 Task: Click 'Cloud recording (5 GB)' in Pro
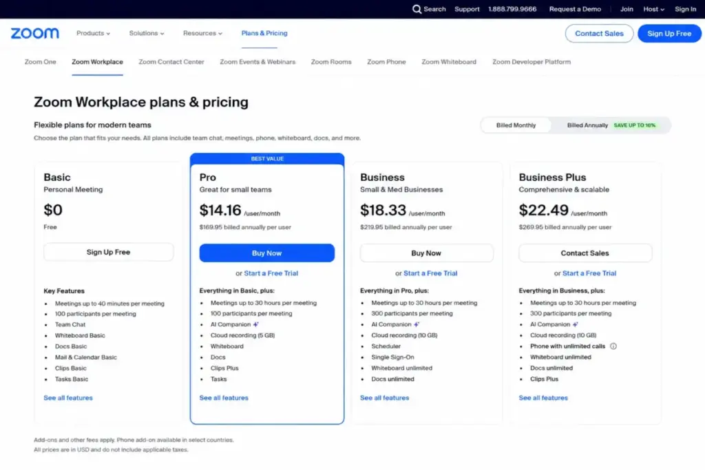tap(242, 335)
